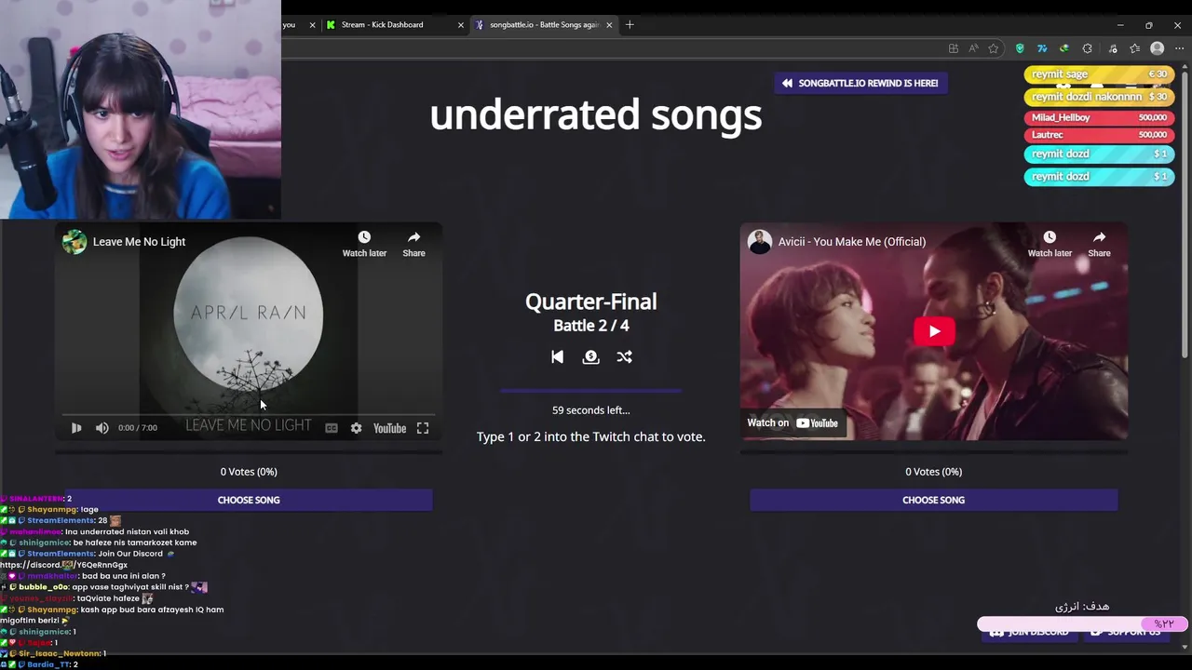Screen dimensions: 1192x670
Task: Click the 'Battle 2 / 4' text
Action: point(591,326)
